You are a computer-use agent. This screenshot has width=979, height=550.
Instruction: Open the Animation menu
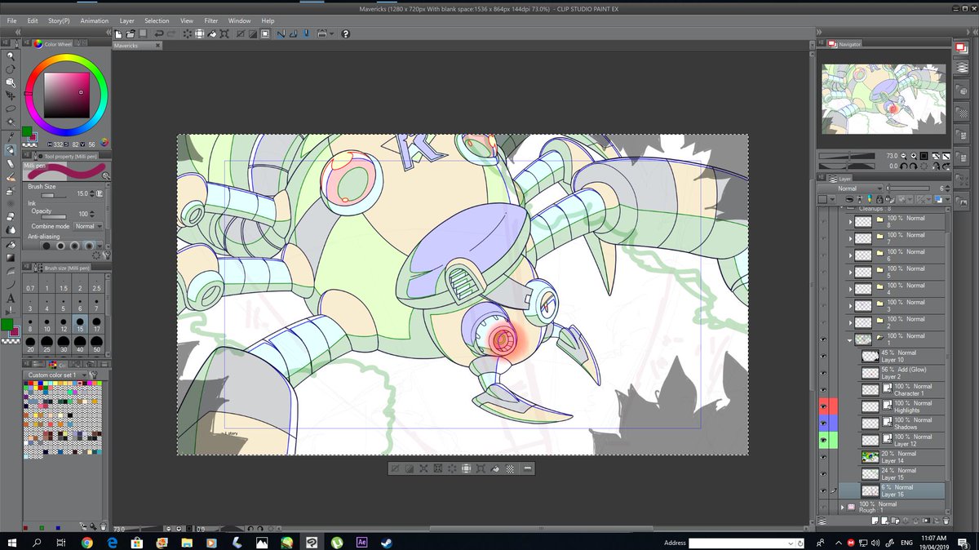tap(94, 20)
